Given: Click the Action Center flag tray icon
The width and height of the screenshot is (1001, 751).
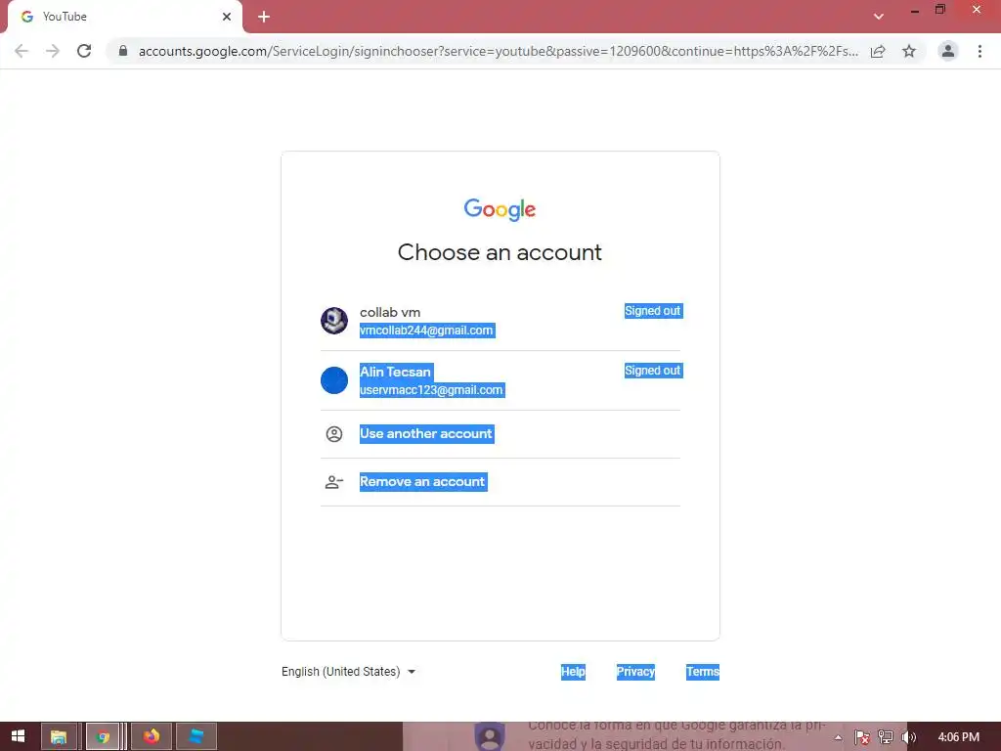Looking at the screenshot, I should 861,737.
